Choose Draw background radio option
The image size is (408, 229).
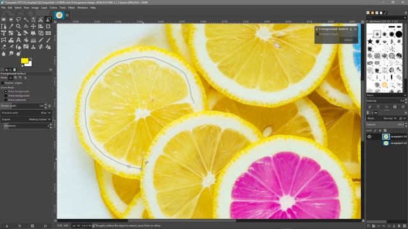[x=6, y=95]
